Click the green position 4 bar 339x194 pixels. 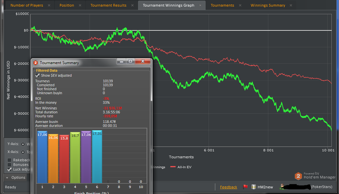pyautogui.click(x=75, y=158)
